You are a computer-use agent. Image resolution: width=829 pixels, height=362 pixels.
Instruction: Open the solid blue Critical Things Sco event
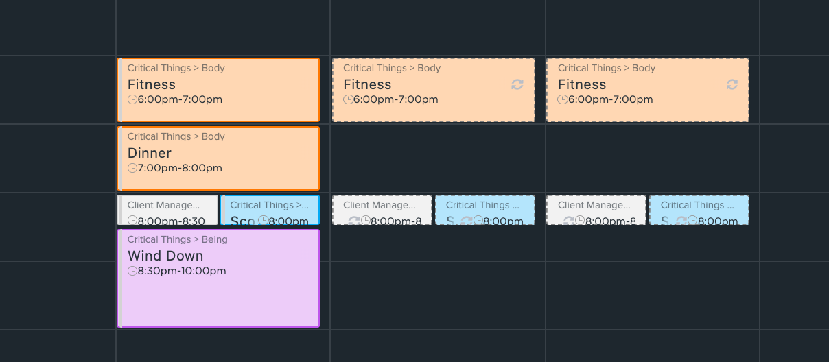tap(270, 210)
